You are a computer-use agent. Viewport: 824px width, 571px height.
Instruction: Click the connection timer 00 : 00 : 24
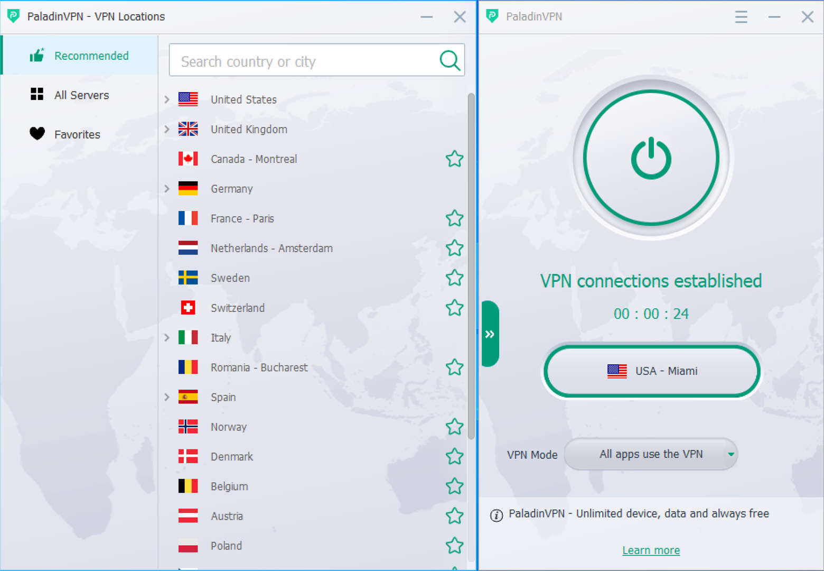(651, 314)
